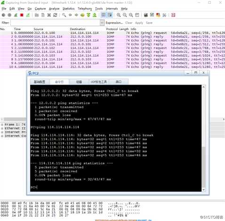Screen dimensions: 225x221
Task: Open the filter history dropdown arrow
Action: (x=102, y=23)
